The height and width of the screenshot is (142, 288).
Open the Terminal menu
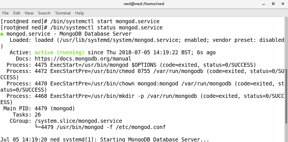63,13
